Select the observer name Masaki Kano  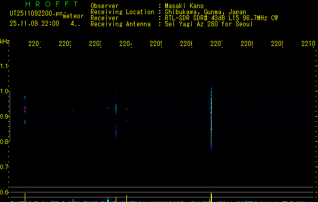pos(185,6)
